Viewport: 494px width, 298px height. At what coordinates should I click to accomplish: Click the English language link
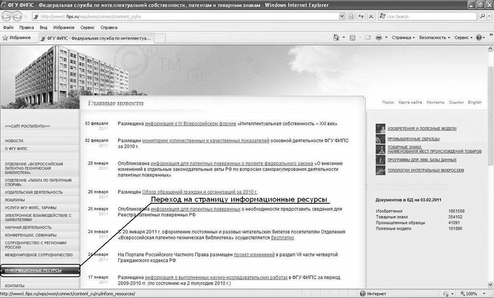click(x=474, y=102)
